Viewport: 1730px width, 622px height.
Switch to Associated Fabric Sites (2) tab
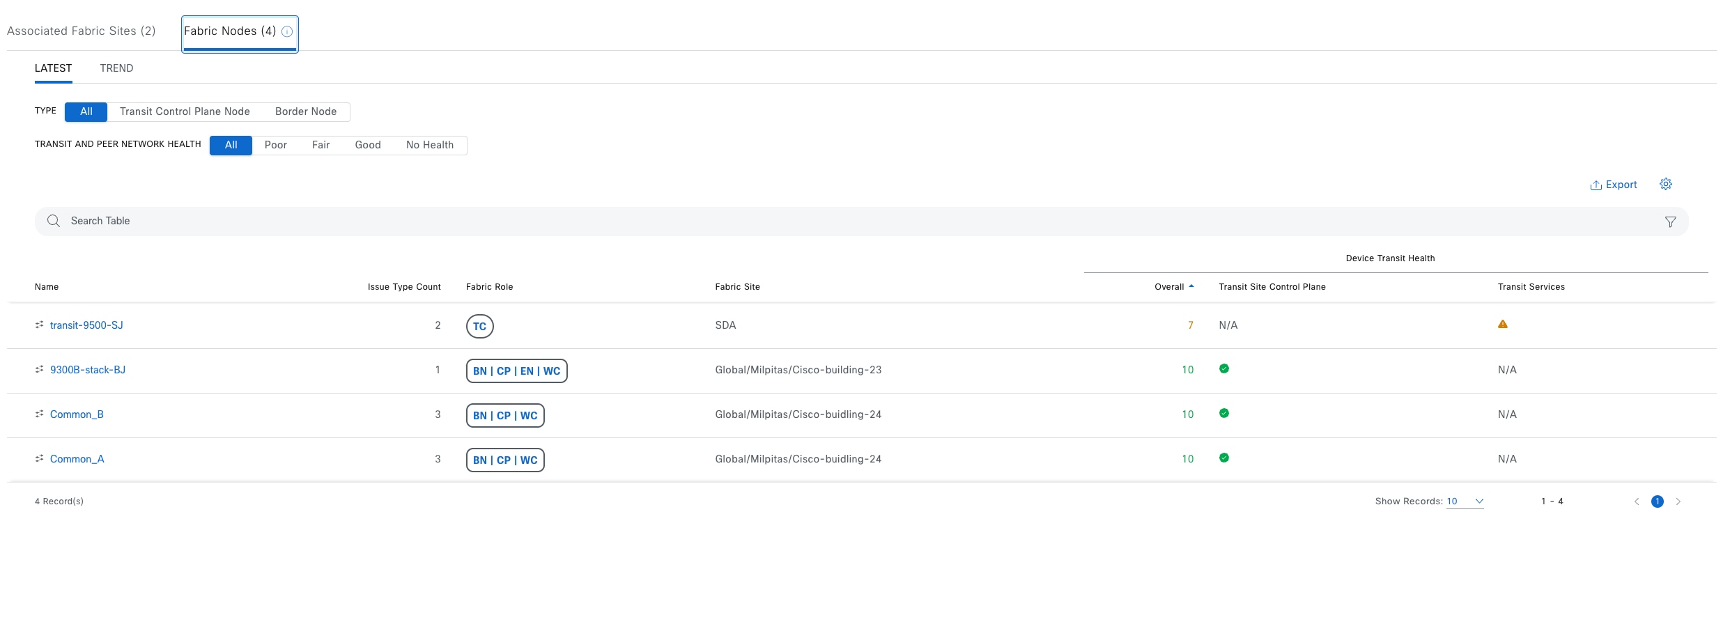coord(82,31)
